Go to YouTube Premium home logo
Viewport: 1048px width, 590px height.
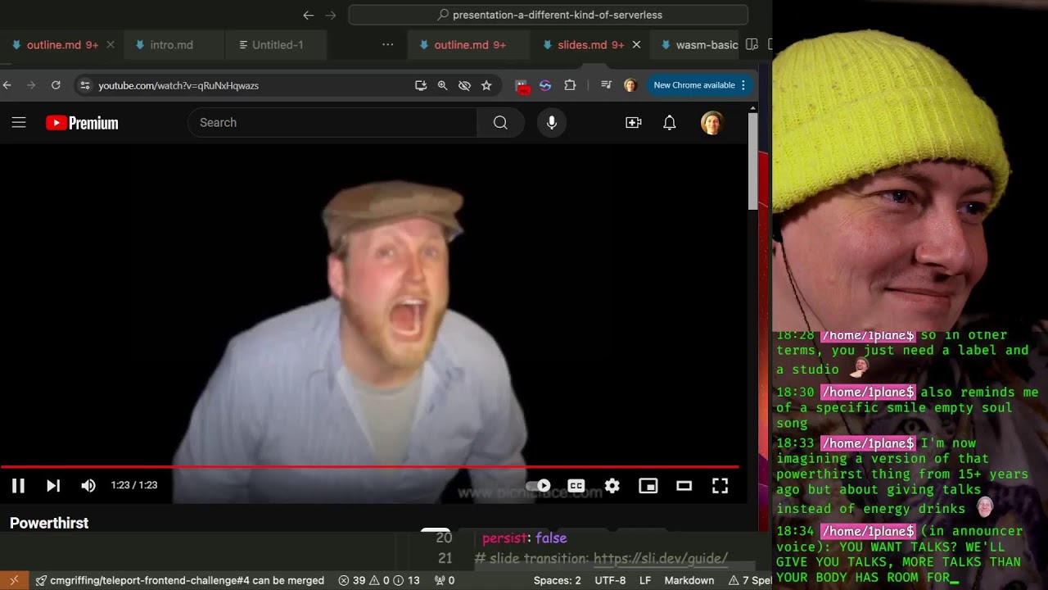82,123
